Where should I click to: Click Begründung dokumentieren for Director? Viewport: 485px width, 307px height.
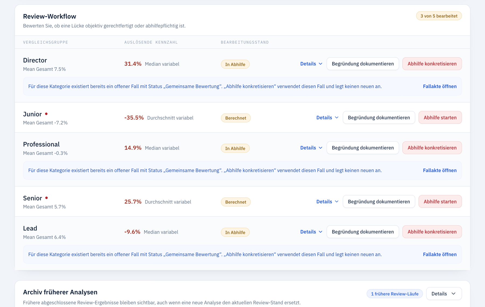pyautogui.click(x=363, y=64)
